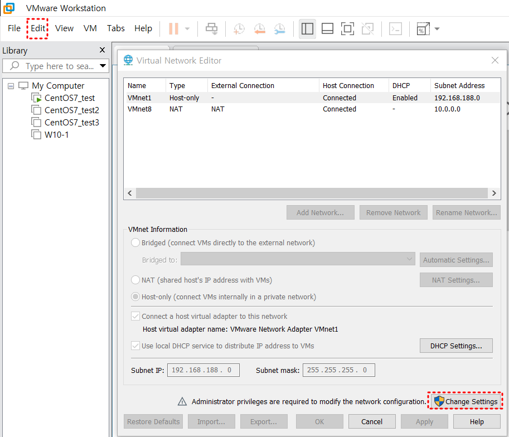This screenshot has height=437, width=509.
Task: Open the console view icon
Action: pos(395,28)
